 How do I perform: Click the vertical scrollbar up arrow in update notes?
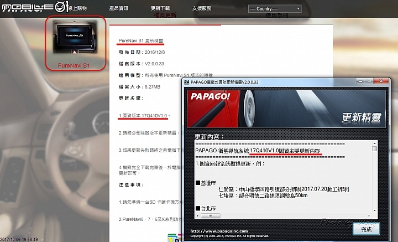[374, 143]
